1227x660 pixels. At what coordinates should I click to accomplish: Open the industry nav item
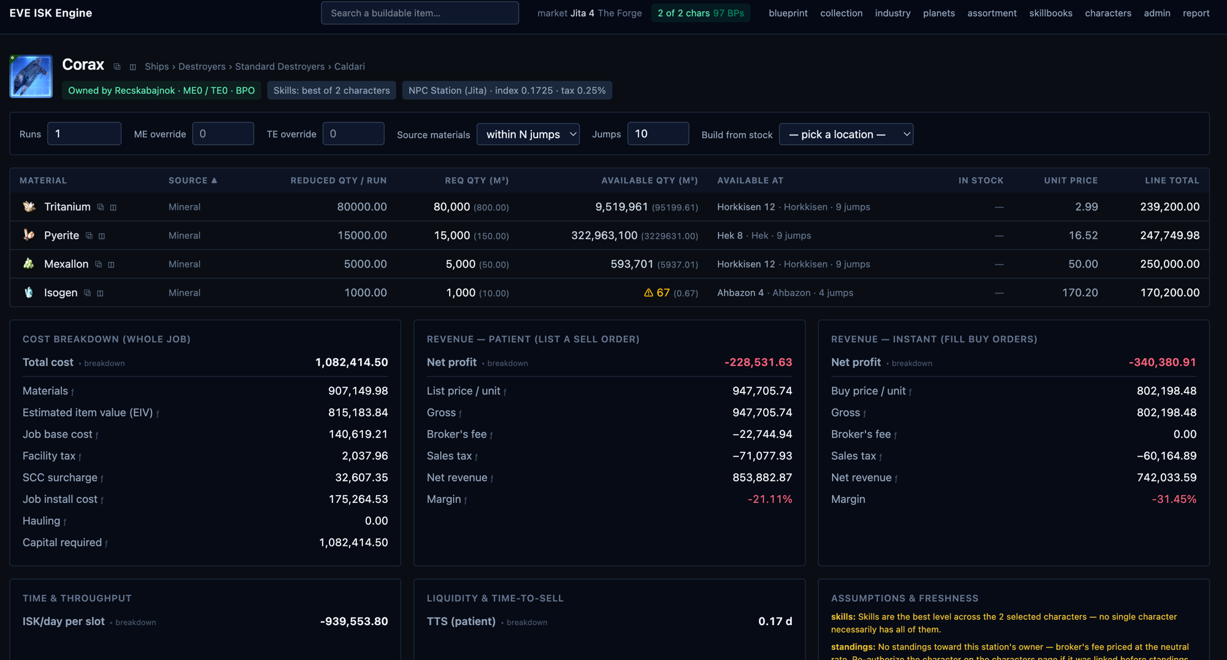pos(893,13)
